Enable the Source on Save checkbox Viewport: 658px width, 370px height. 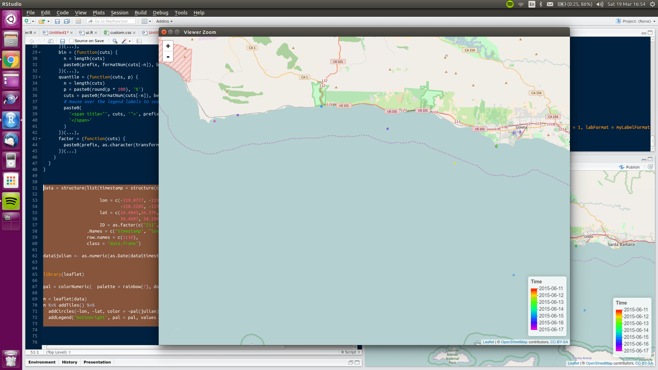coord(72,41)
